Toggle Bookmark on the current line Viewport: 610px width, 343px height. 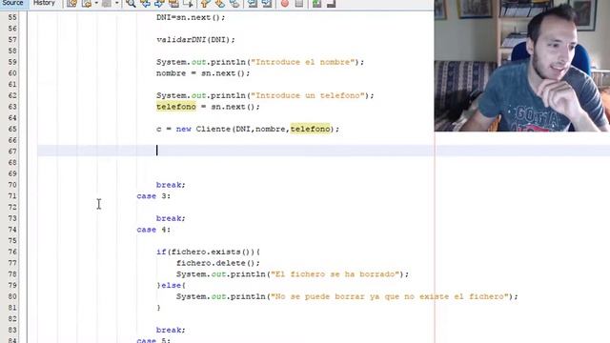pyautogui.click(x=234, y=4)
